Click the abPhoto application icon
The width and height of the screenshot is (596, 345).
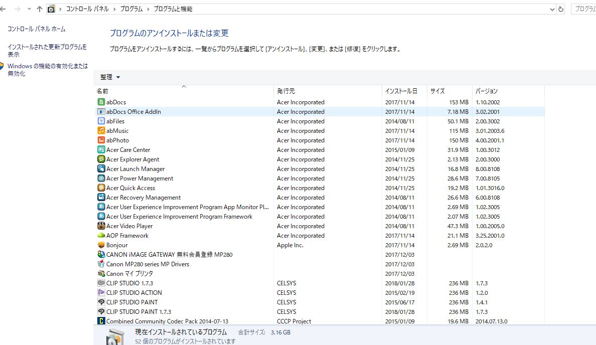pos(101,140)
